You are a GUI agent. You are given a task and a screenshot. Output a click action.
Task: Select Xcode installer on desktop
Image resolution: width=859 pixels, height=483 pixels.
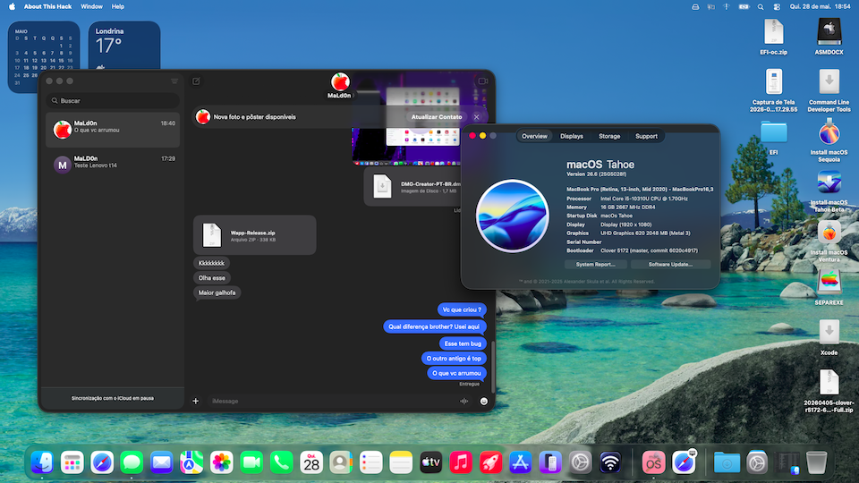[x=829, y=337]
